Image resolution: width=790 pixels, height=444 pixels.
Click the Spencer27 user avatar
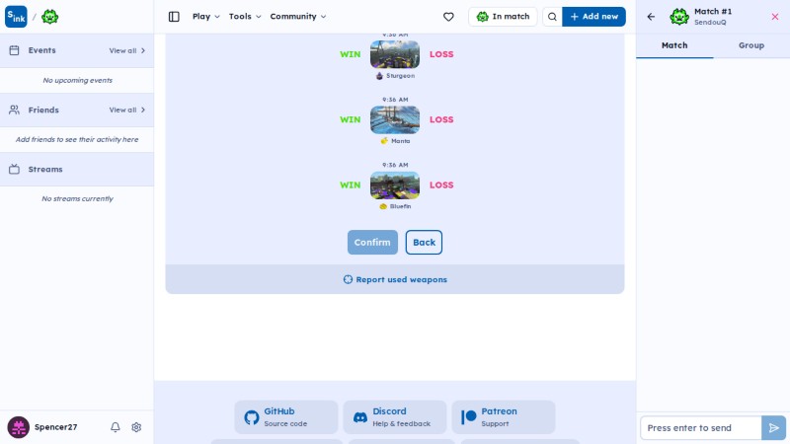click(18, 427)
